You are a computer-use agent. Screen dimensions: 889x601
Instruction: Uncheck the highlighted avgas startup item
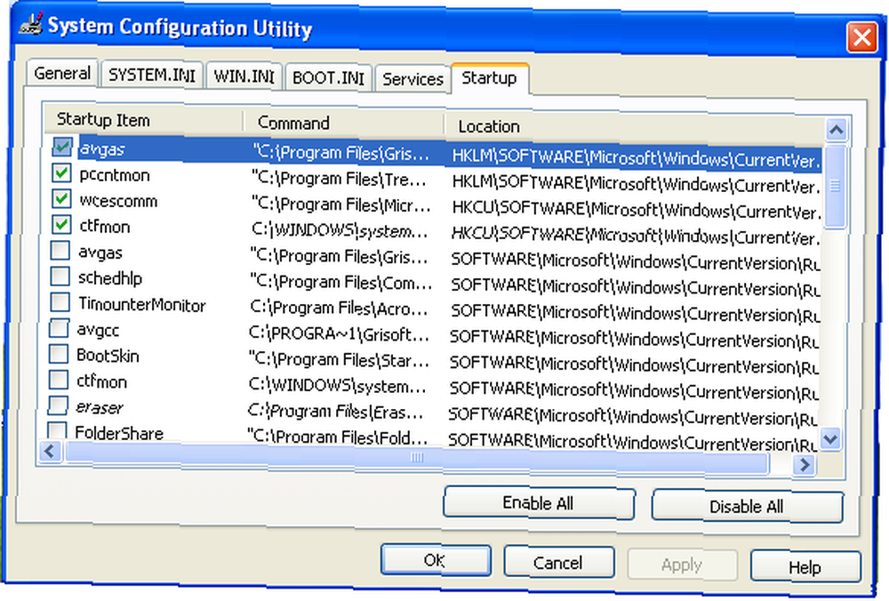tap(61, 147)
